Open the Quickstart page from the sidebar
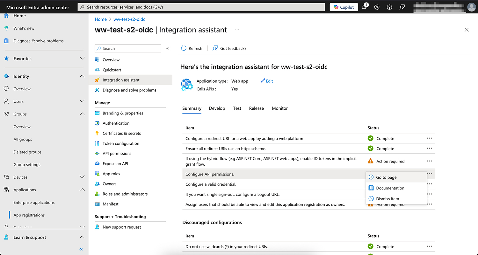This screenshot has width=478, height=255. coord(111,70)
